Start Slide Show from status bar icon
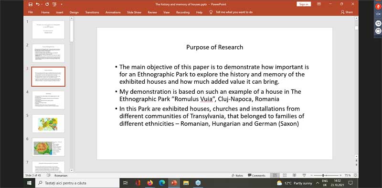Viewport: 382px width, 188px height. tap(304, 175)
